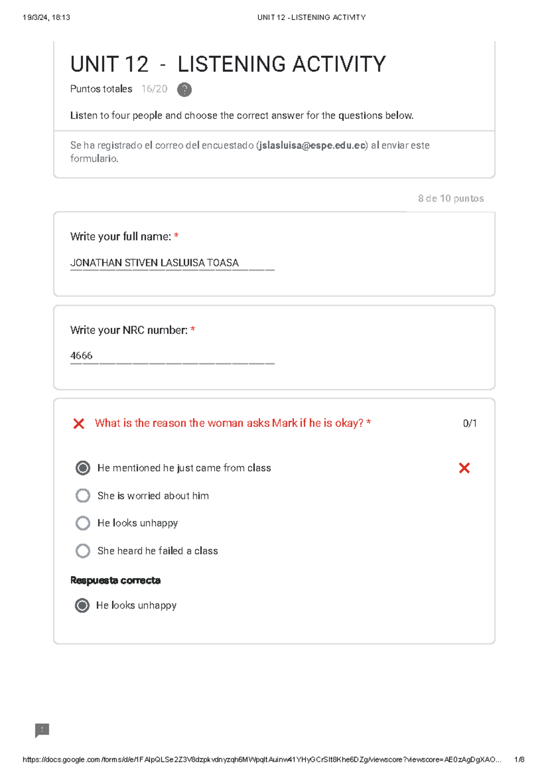
Task: Click the 0/1 question score label
Action: 469,424
